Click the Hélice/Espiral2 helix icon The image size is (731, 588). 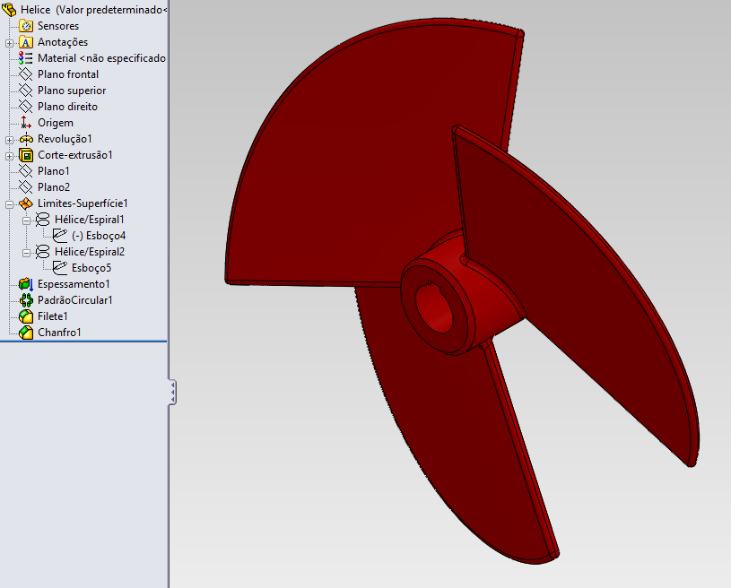point(42,252)
